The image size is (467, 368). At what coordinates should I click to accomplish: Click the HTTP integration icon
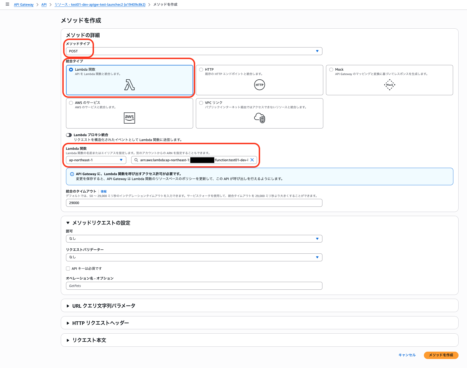point(259,85)
